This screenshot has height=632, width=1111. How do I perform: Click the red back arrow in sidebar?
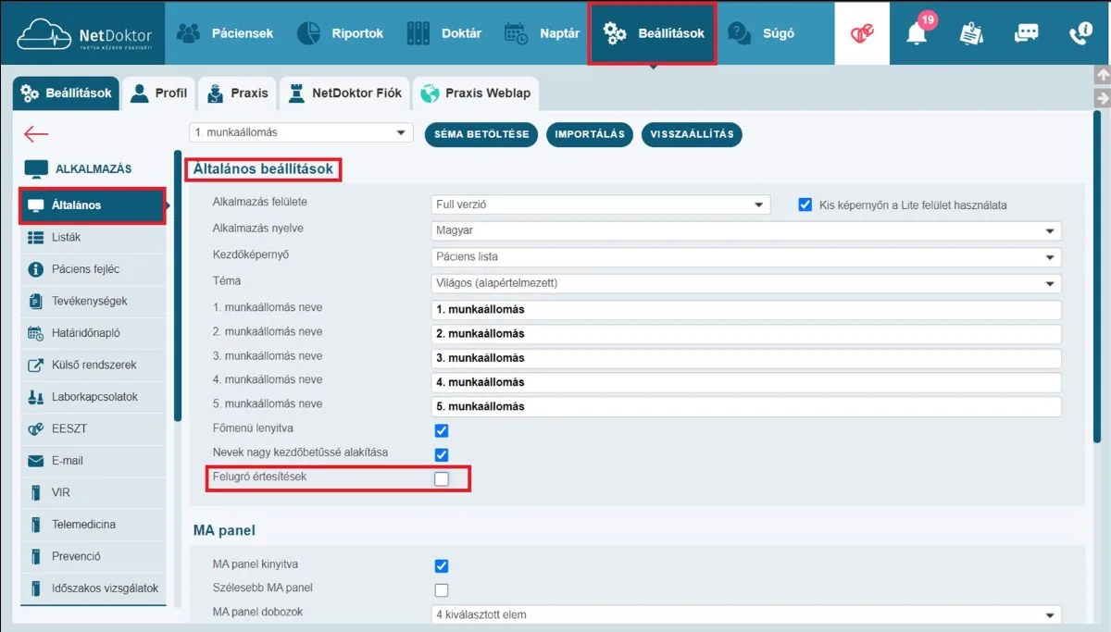(x=36, y=134)
